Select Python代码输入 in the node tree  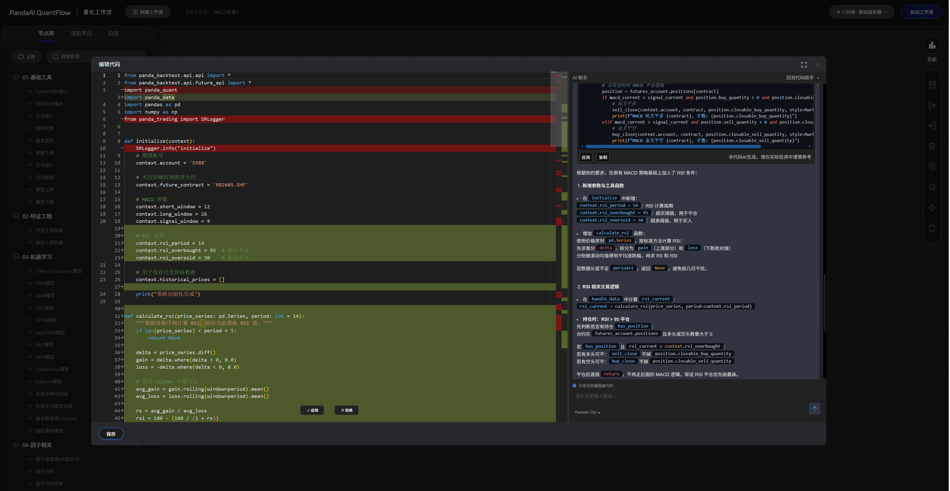click(x=52, y=91)
